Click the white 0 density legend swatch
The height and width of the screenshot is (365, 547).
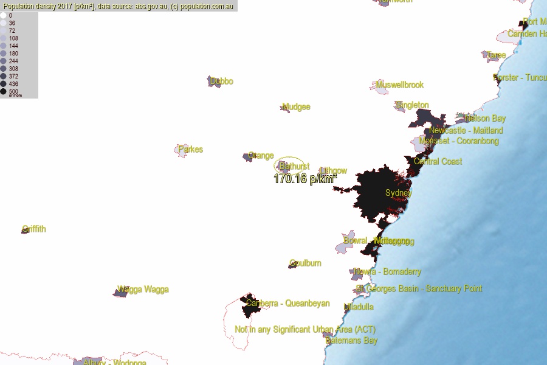click(x=3, y=15)
